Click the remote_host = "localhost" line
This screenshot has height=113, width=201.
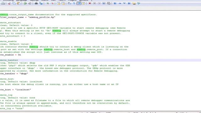point(15,90)
